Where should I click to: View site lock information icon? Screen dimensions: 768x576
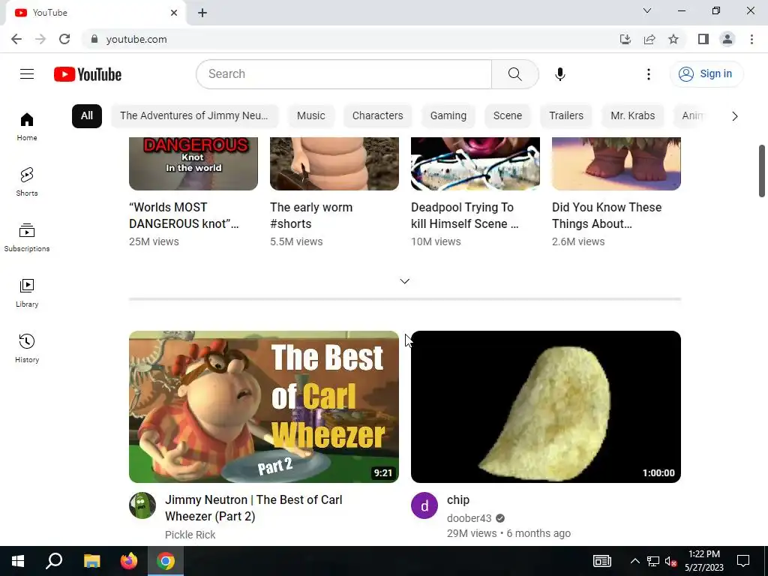(x=94, y=39)
